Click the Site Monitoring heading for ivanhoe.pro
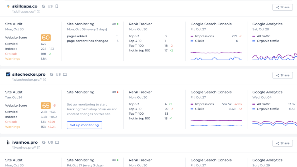 (81, 160)
